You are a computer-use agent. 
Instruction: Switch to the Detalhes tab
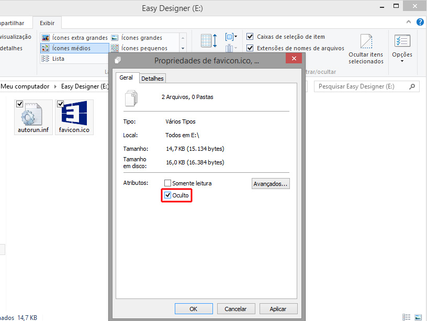pyautogui.click(x=152, y=79)
